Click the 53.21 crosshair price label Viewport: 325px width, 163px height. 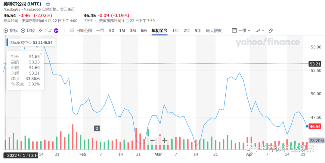[x=315, y=64]
